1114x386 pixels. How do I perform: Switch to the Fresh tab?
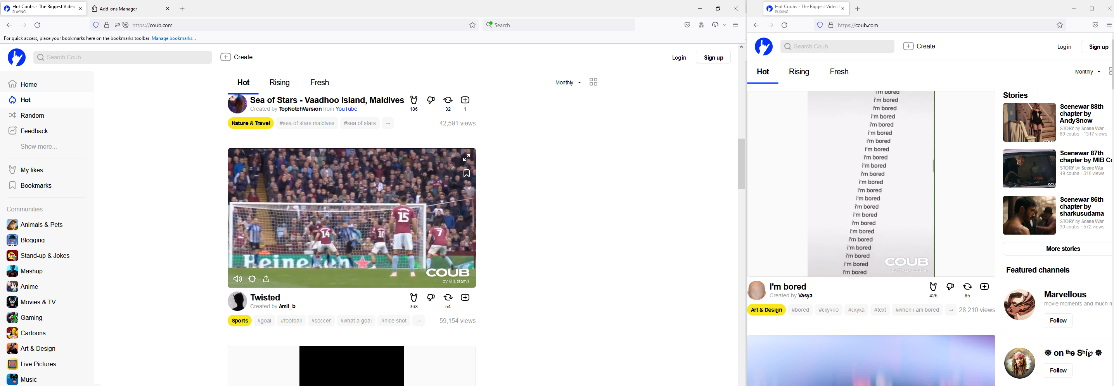pos(319,82)
